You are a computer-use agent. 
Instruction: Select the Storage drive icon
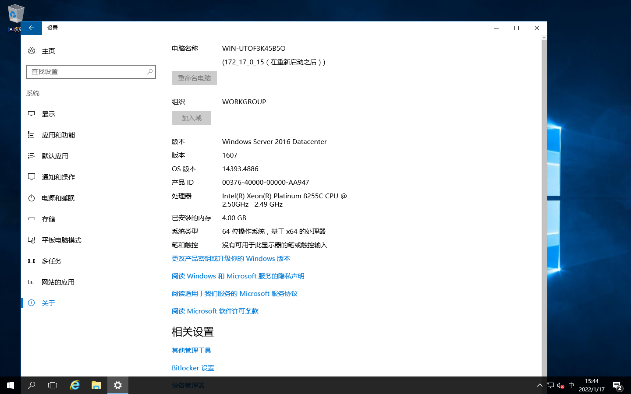(32, 219)
